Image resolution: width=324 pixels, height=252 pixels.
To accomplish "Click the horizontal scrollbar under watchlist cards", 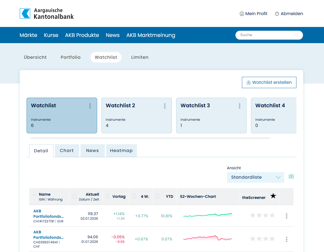I will pos(150,138).
